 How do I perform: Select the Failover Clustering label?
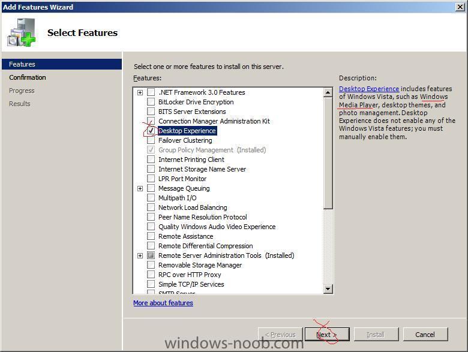tap(185, 140)
